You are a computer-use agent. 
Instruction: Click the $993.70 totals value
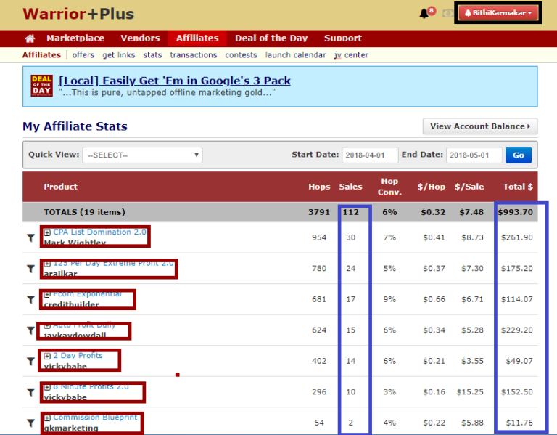(x=516, y=212)
